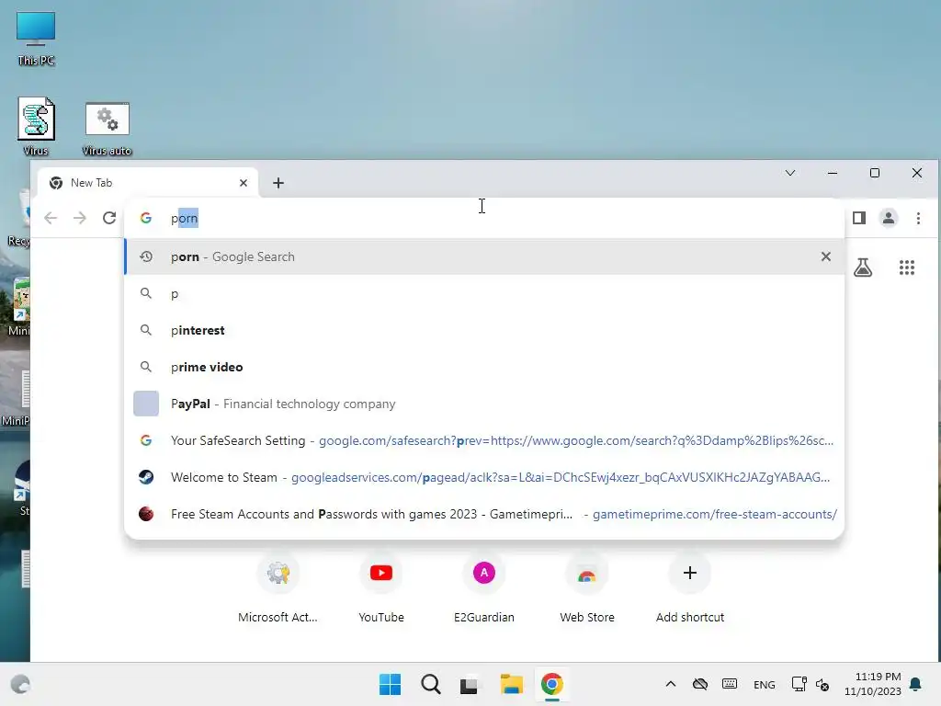Open the Your SafeSearch Setting suggestion
941x706 pixels.
483,440
